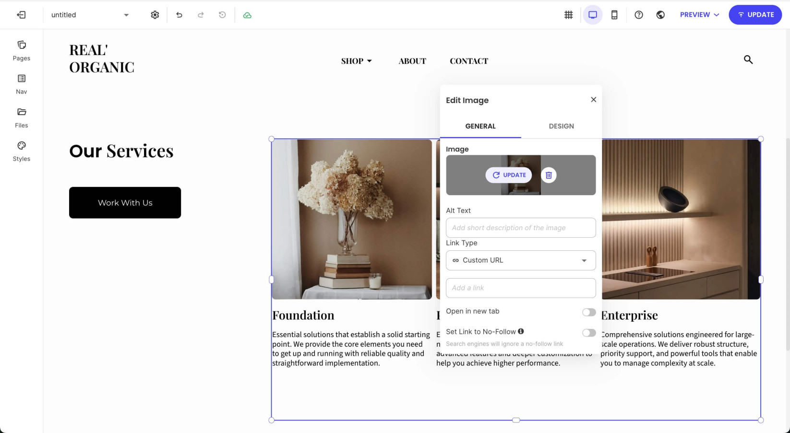Undo the last change
The height and width of the screenshot is (433, 790).
click(179, 15)
